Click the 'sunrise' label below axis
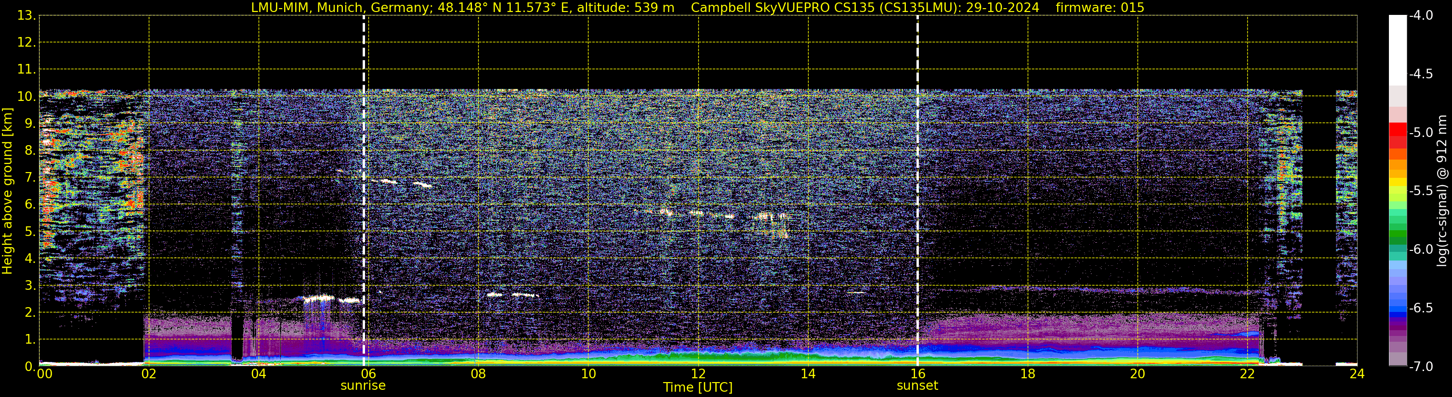 [363, 386]
